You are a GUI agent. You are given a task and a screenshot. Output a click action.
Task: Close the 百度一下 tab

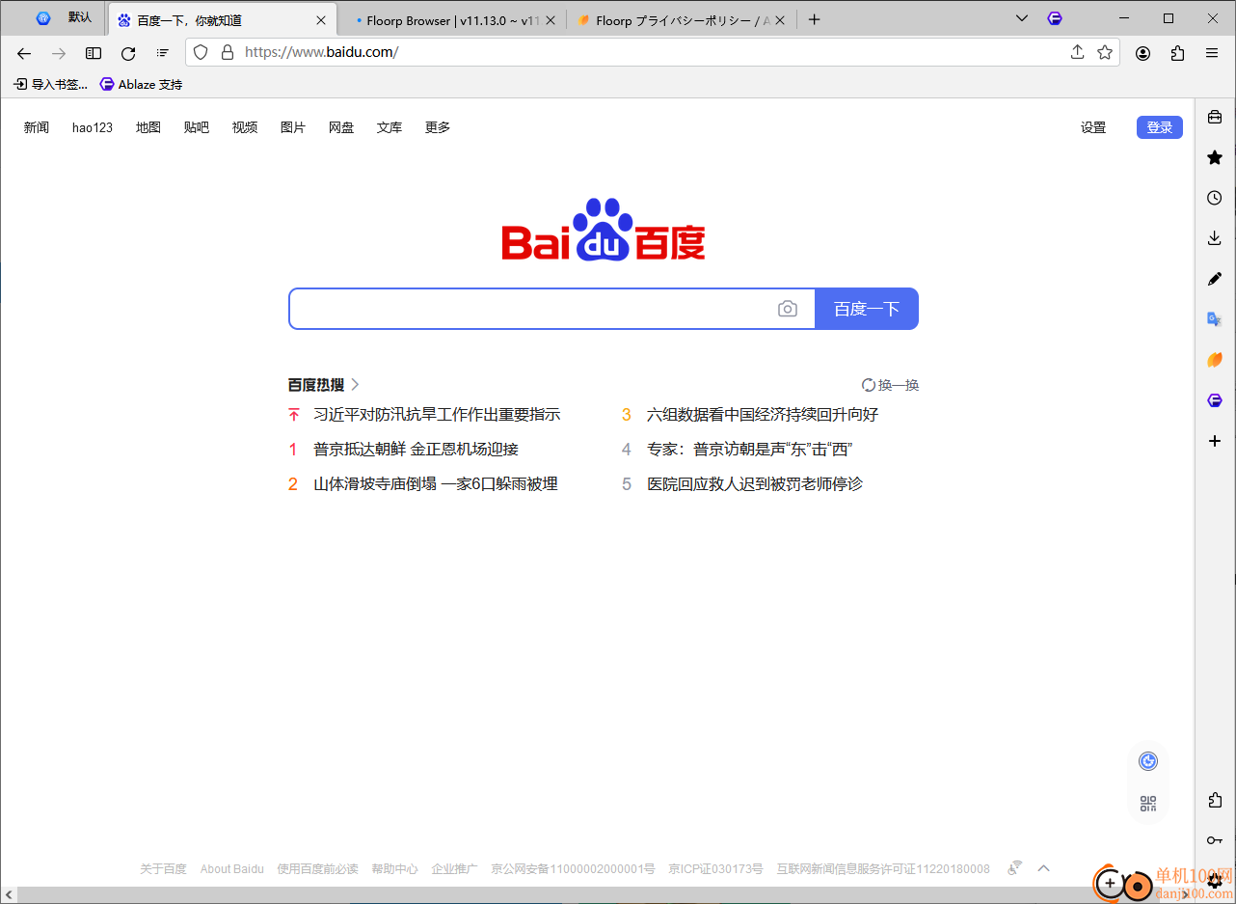(x=321, y=20)
